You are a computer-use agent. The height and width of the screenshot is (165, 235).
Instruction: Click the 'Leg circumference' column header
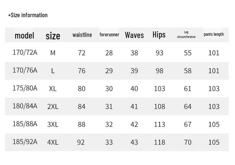tap(186, 34)
